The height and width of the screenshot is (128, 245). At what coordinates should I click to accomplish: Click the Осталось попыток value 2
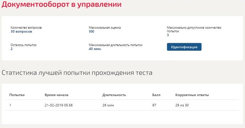point(11,49)
